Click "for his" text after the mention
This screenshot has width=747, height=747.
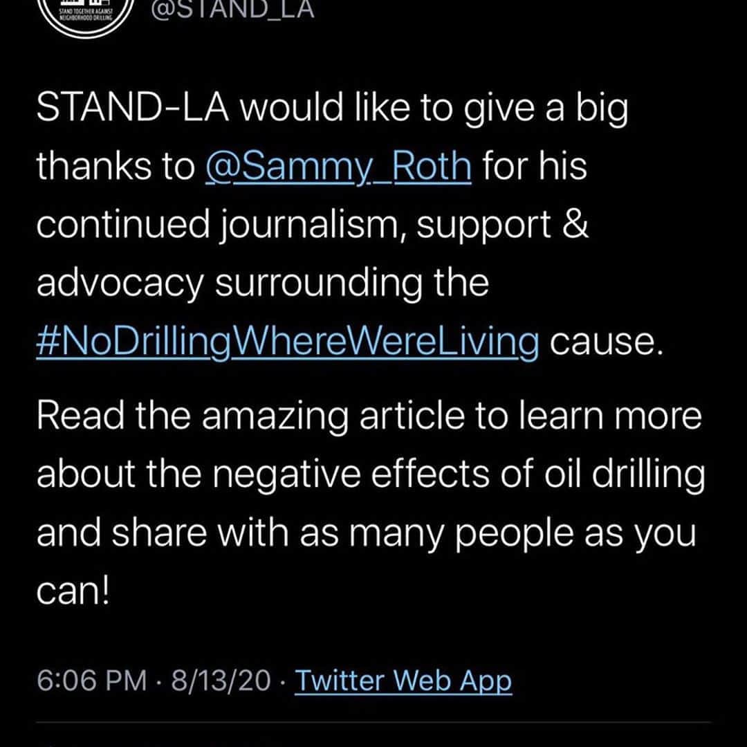point(535,166)
